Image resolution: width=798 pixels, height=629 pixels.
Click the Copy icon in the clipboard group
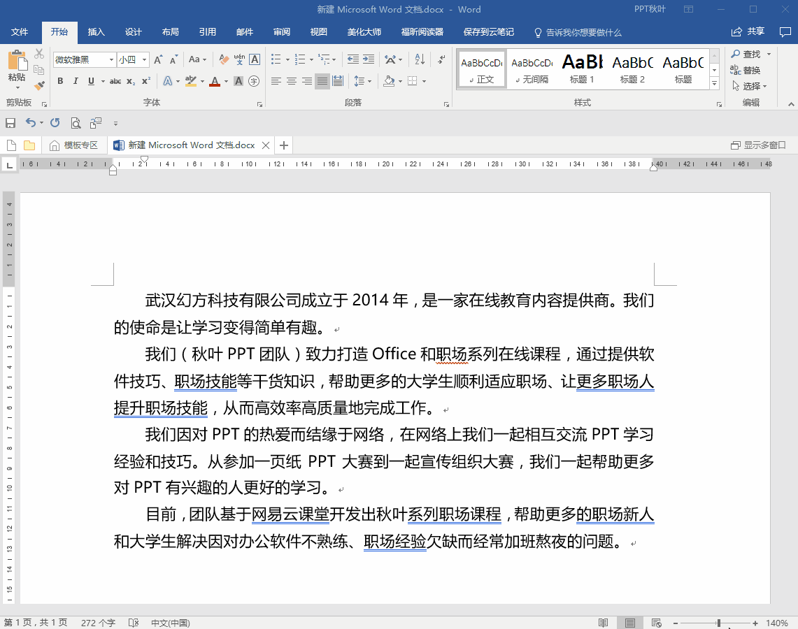38,70
